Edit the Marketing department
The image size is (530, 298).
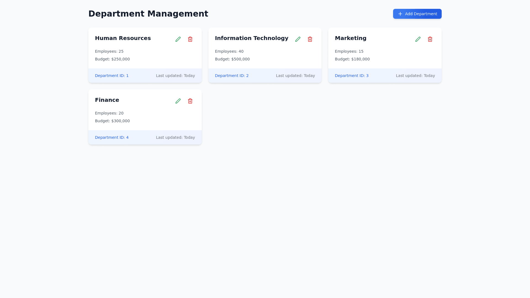tap(418, 39)
